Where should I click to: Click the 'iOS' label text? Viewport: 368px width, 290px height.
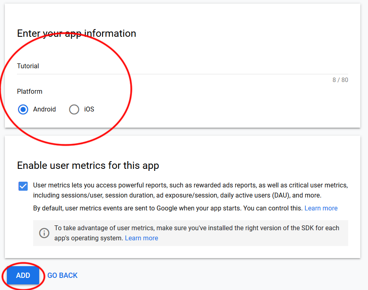(89, 109)
